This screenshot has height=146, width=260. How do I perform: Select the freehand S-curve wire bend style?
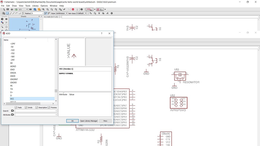coord(23,13)
